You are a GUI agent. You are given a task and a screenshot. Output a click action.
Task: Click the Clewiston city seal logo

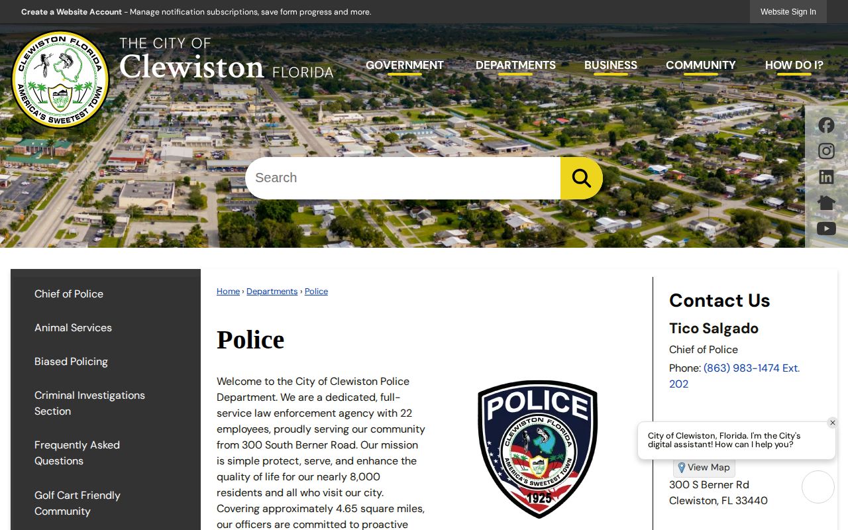tap(60, 79)
